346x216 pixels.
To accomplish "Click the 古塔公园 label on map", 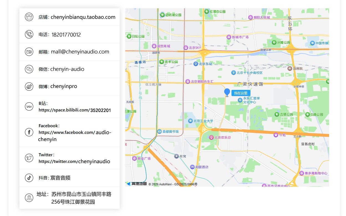I will pos(286,114).
